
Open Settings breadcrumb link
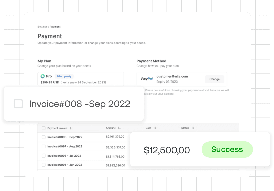coord(43,27)
